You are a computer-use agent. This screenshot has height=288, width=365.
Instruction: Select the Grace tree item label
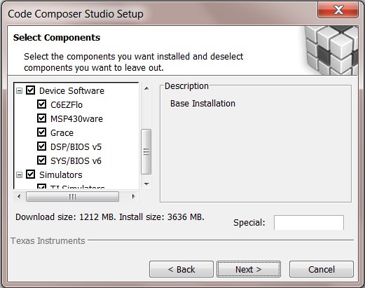pos(62,133)
